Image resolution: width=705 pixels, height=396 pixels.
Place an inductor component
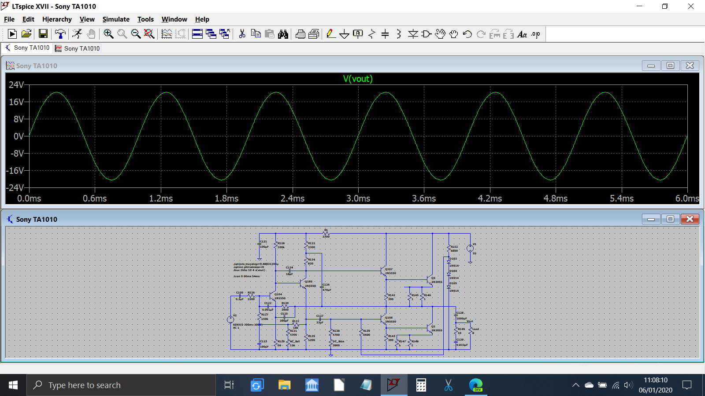(399, 34)
